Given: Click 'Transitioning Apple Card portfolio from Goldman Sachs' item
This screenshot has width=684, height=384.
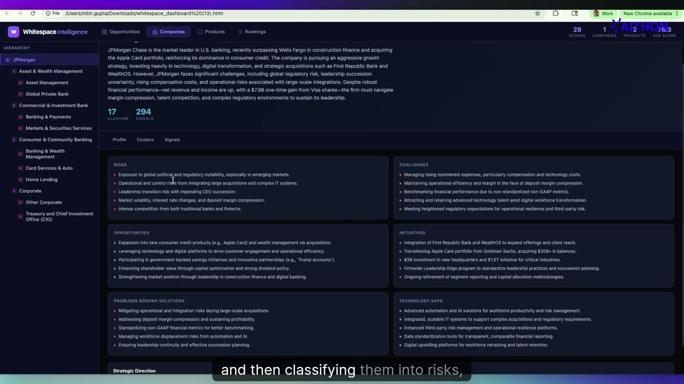Looking at the screenshot, I should [490, 251].
